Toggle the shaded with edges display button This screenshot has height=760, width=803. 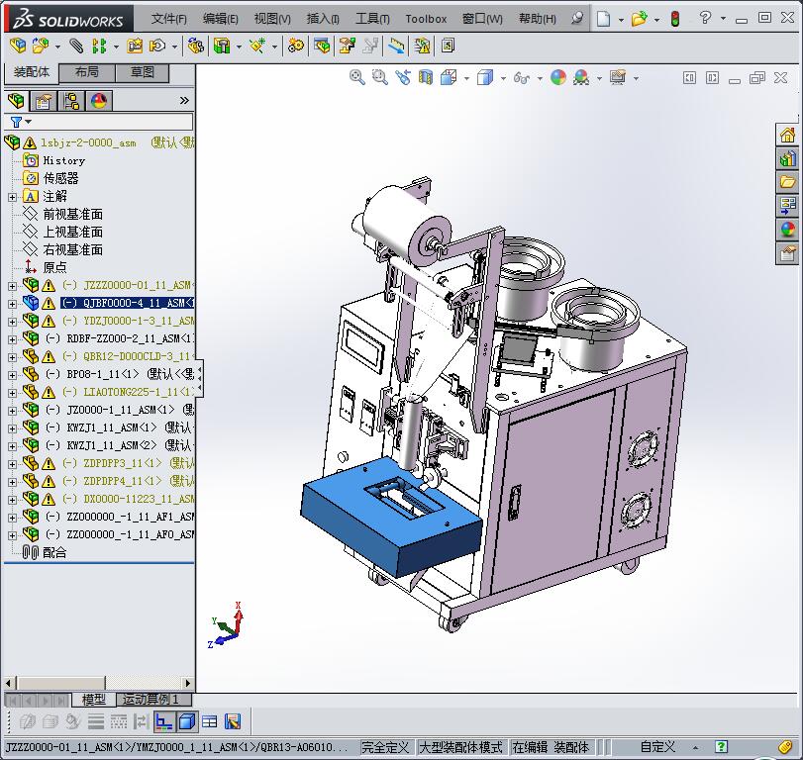click(x=187, y=721)
